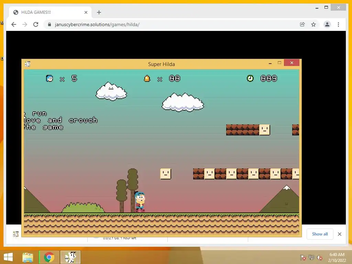Click the 'Super Hilda' window title text
352x264 pixels.
[162, 64]
